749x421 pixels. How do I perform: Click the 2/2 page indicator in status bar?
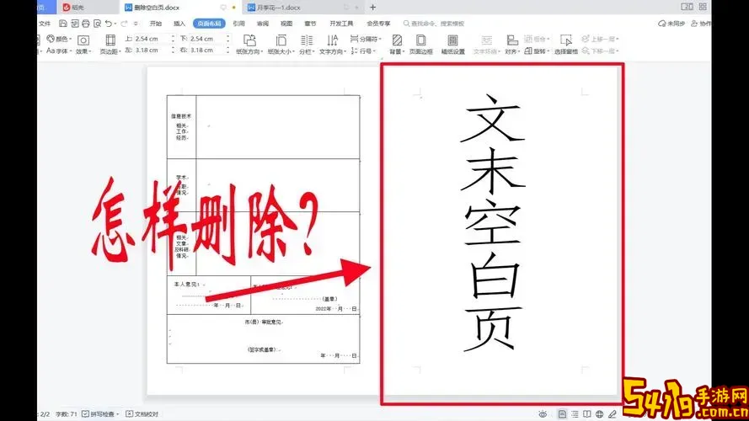point(45,413)
